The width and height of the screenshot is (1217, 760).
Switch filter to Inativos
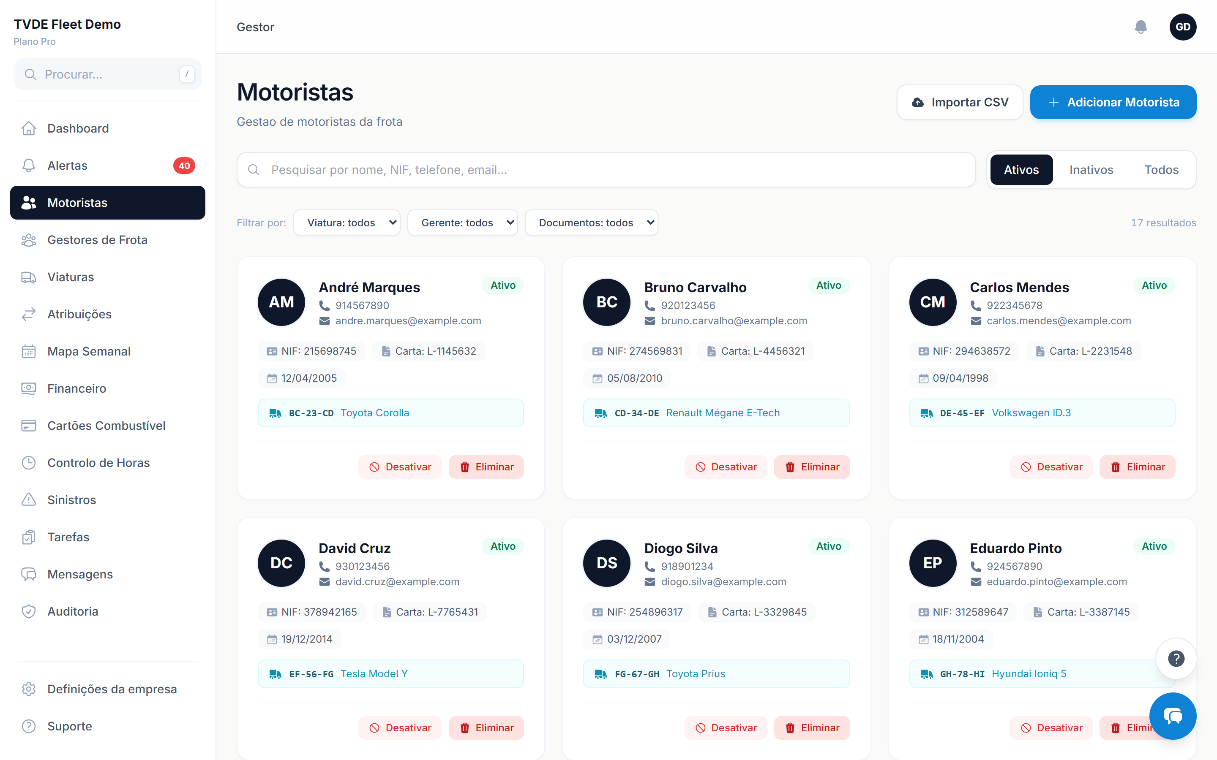point(1091,170)
